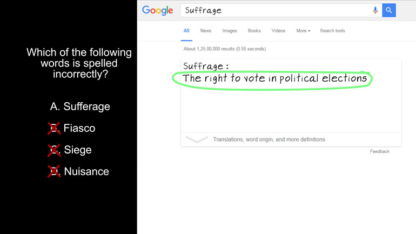Image resolution: width=416 pixels, height=234 pixels.
Task: Expand the definition card chevron arrow
Action: [197, 139]
